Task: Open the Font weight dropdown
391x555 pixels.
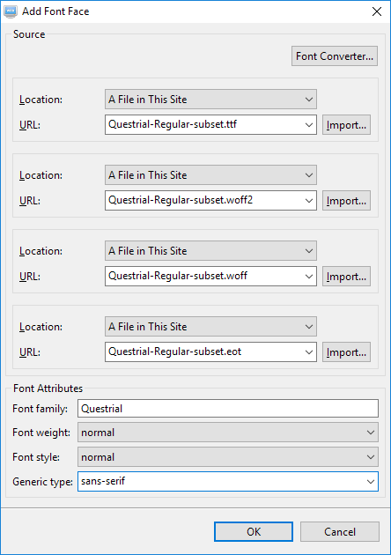Action: (x=228, y=433)
